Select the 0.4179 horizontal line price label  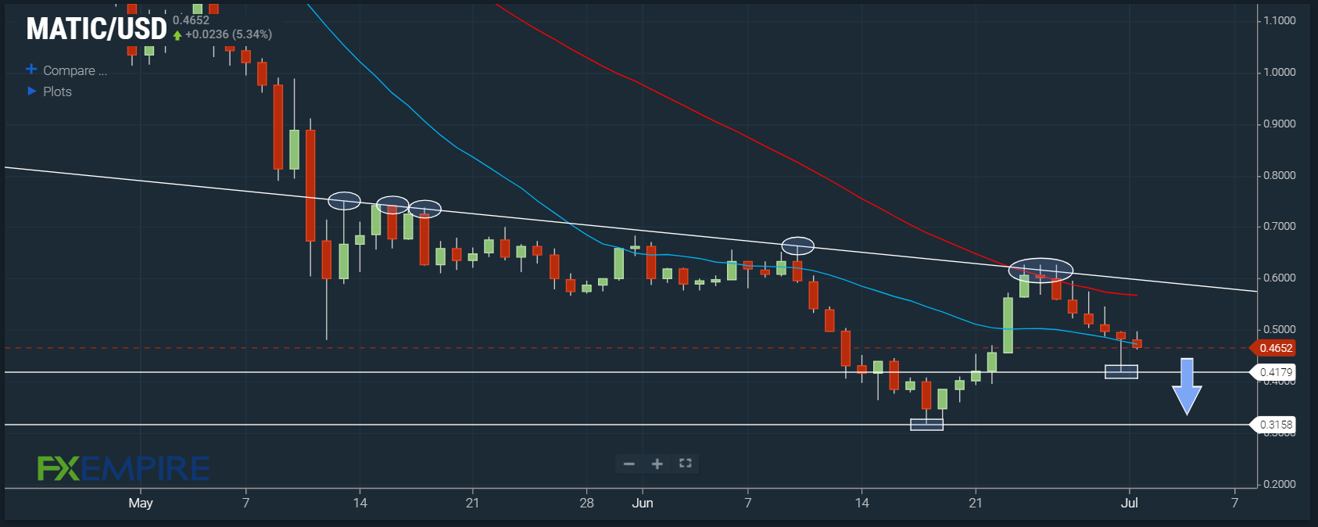click(x=1275, y=372)
